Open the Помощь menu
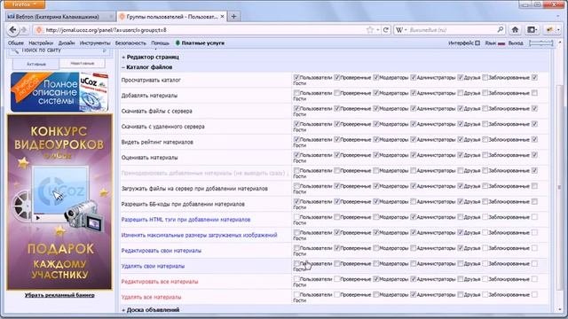The height and width of the screenshot is (319, 568). (160, 43)
